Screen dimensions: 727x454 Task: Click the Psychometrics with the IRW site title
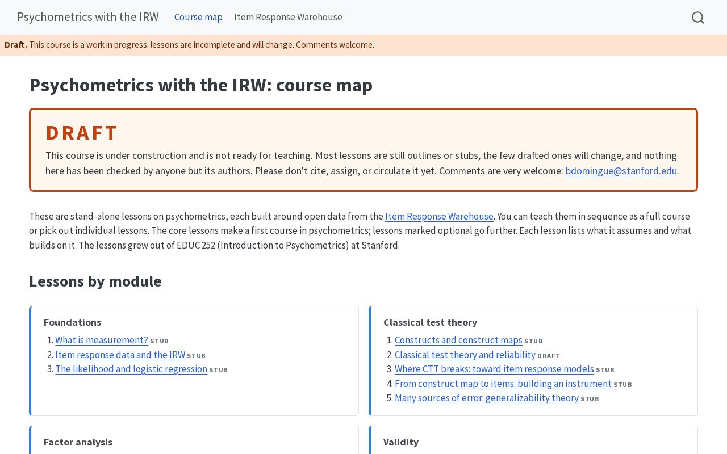click(x=88, y=17)
